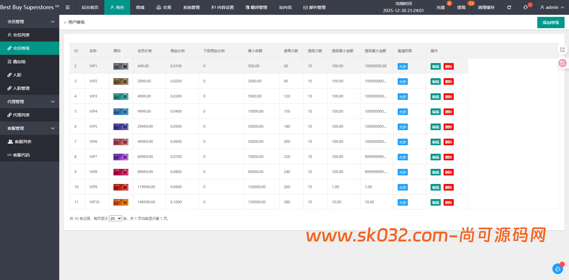Open the column layout grid icon

tap(562, 50)
